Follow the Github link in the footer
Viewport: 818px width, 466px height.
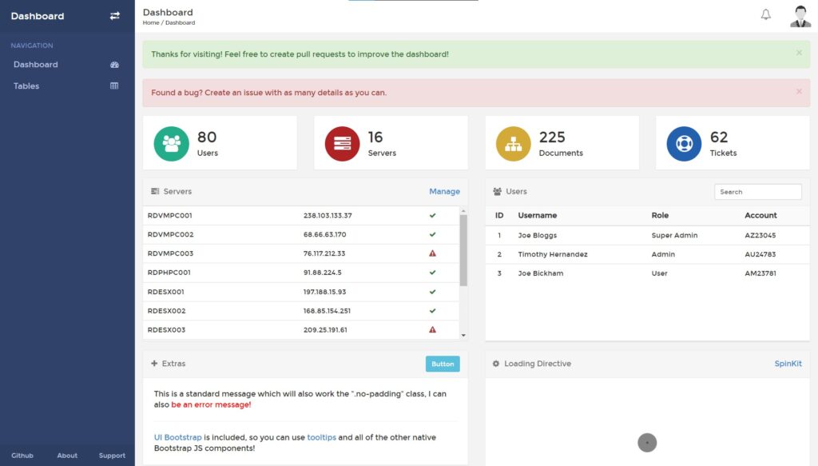[x=22, y=455]
